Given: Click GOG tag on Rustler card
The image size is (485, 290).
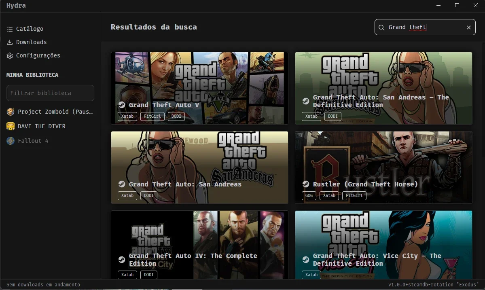Looking at the screenshot, I should coord(309,195).
